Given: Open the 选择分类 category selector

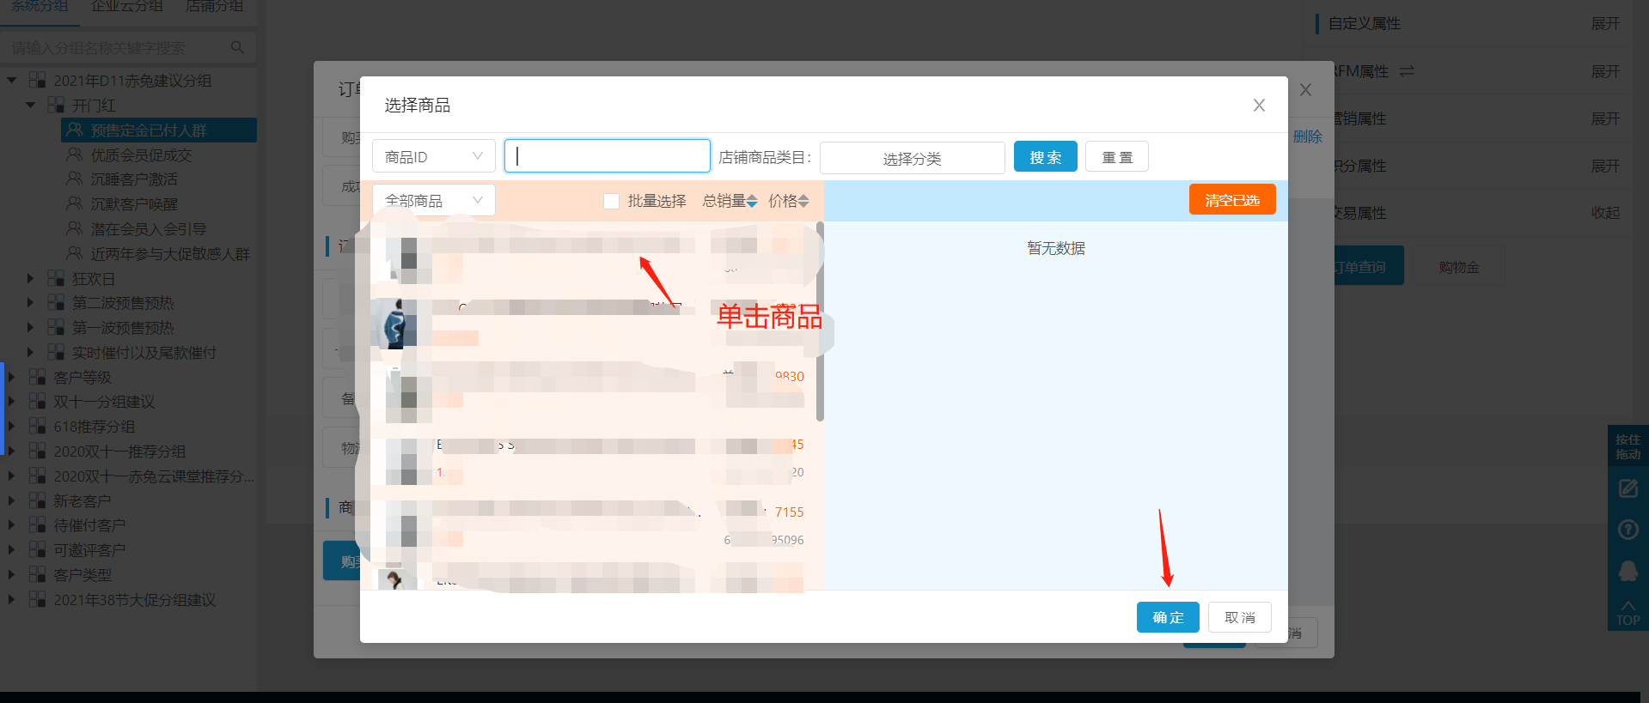Looking at the screenshot, I should point(912,158).
